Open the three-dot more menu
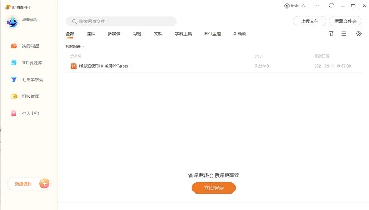 317,6
